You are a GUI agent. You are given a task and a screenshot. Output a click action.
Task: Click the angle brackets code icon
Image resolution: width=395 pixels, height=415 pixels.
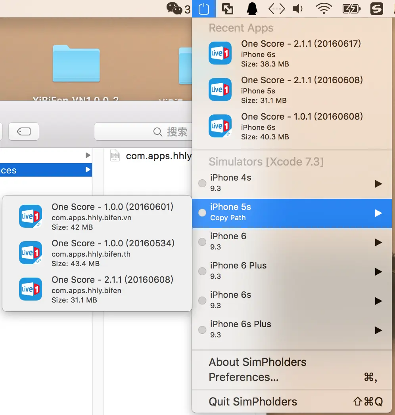pyautogui.click(x=276, y=9)
